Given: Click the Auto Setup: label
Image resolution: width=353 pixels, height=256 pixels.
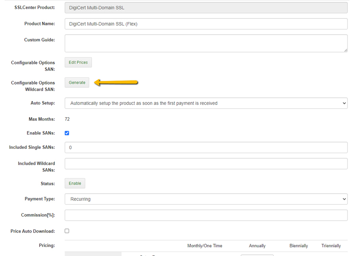Looking at the screenshot, I should (43, 103).
